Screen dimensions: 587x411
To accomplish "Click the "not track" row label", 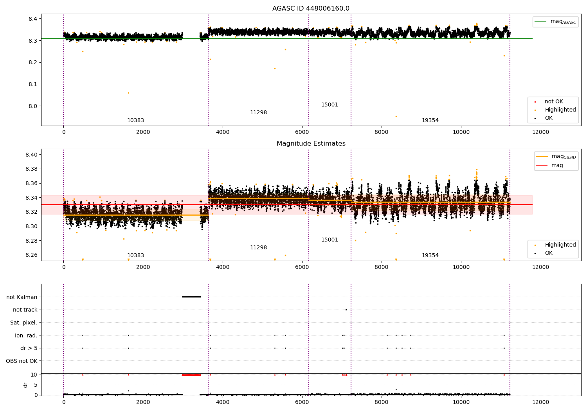I will [25, 310].
